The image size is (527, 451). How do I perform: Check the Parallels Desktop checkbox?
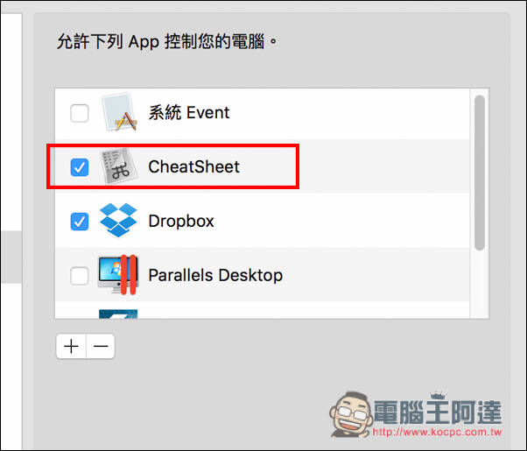(x=80, y=276)
